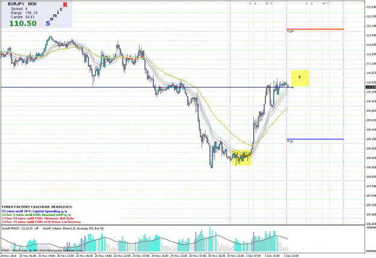
Task: Click the 'RgL' line label
Action: 290,141
